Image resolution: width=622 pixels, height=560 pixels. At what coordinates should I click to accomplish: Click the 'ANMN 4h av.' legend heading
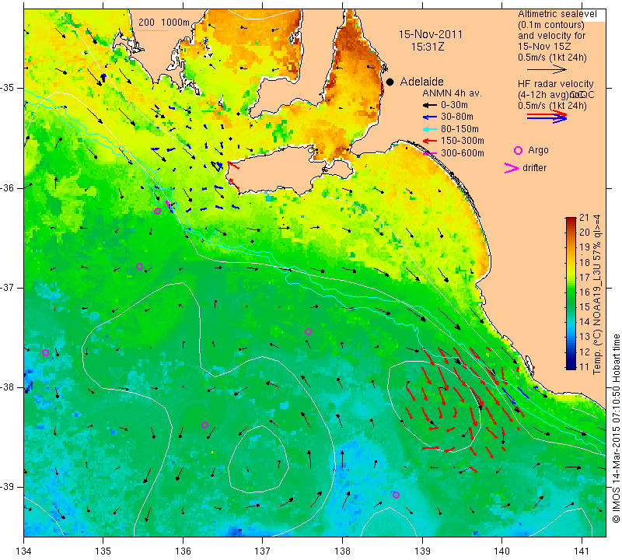click(452, 93)
